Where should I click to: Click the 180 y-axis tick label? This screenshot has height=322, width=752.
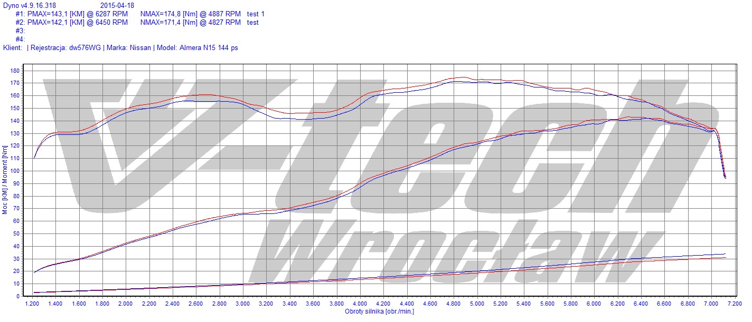click(15, 71)
